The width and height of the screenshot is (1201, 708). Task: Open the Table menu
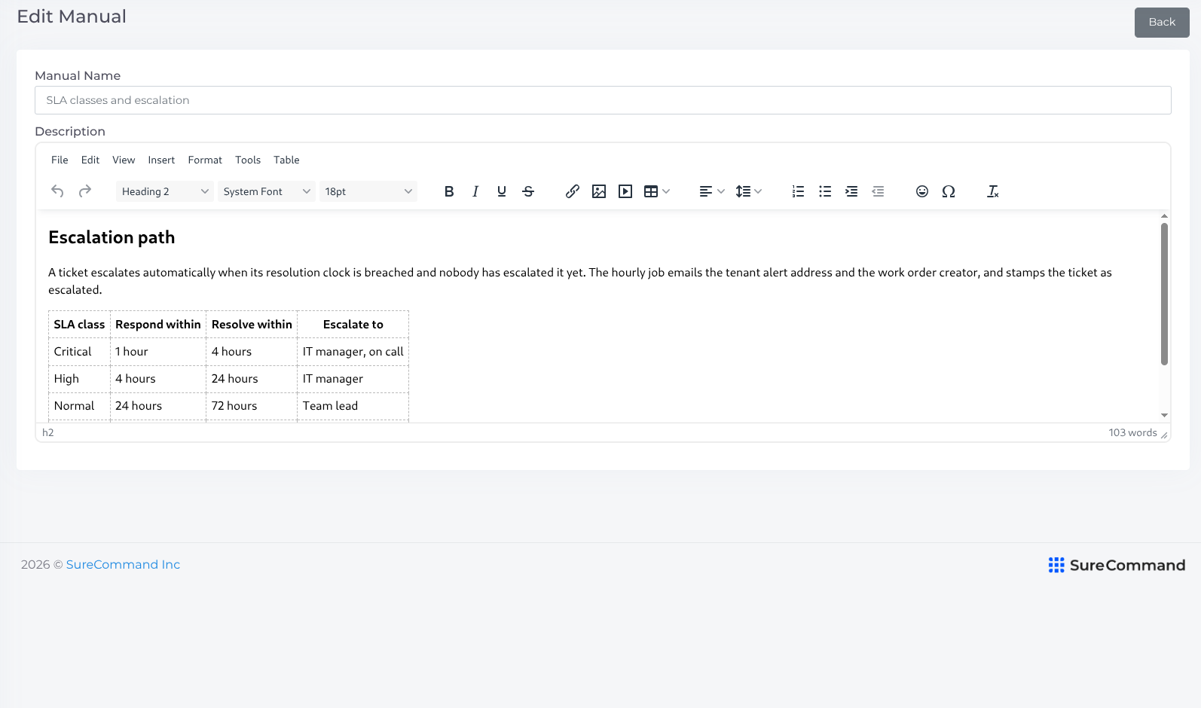point(286,160)
